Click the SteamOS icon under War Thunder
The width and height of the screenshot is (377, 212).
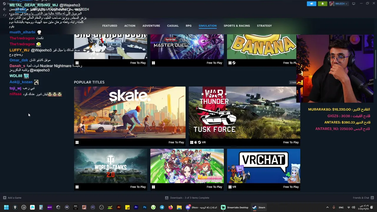coord(199,142)
